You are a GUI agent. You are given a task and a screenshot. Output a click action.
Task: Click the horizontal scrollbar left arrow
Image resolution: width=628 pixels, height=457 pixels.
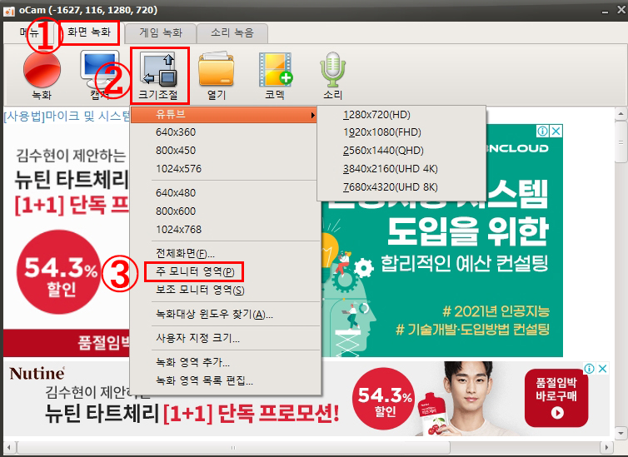tap(10, 447)
